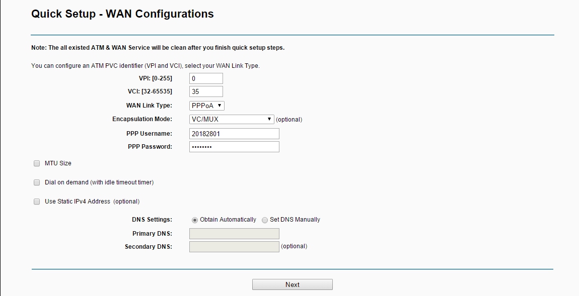Select the Obtain Automatically radio button
579x296 pixels.
195,220
